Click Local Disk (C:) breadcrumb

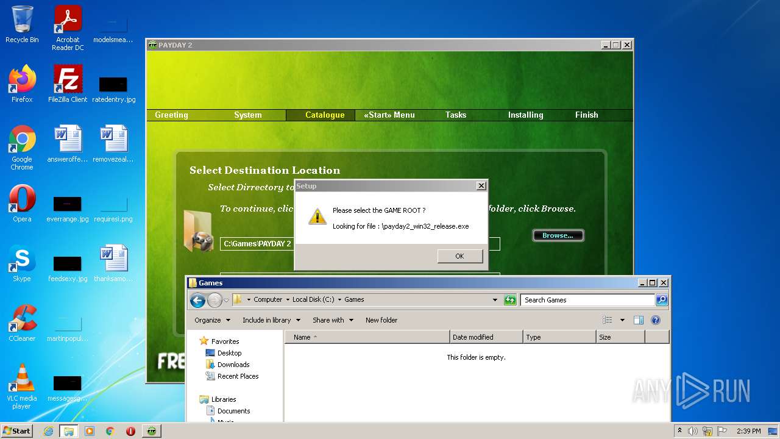(313, 299)
